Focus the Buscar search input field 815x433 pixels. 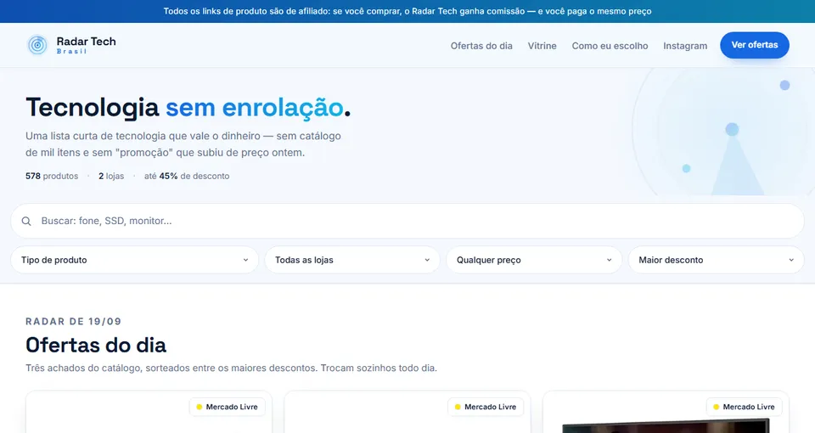point(407,221)
